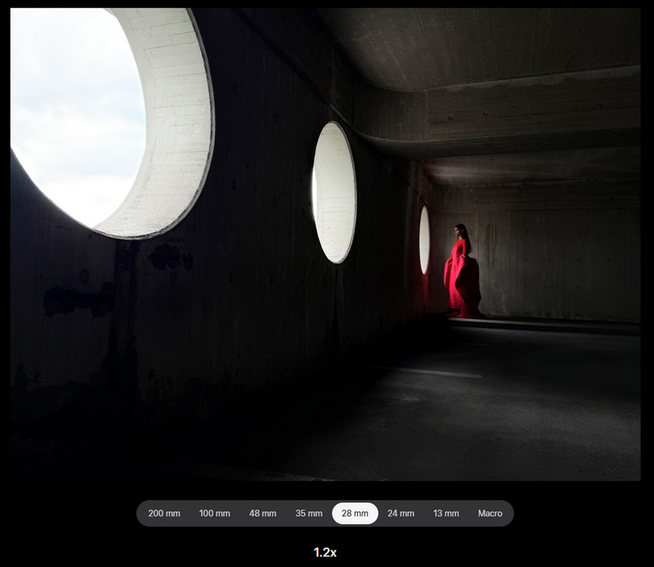The image size is (654, 567).
Task: Select the 35 mm option
Action: tap(309, 514)
